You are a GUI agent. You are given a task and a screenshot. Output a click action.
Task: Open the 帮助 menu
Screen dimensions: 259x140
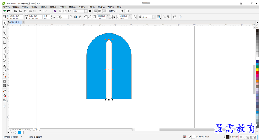pyautogui.click(x=111, y=7)
